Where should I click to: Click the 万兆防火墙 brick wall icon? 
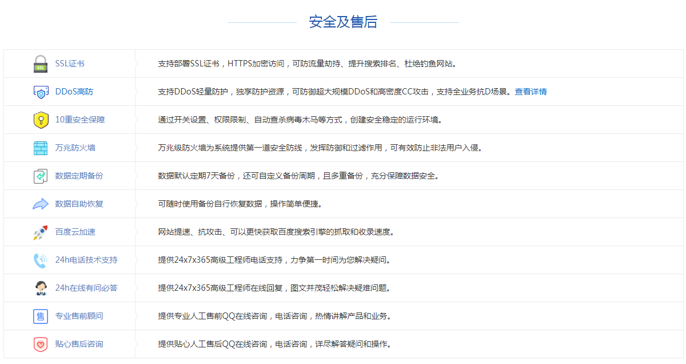pos(41,148)
